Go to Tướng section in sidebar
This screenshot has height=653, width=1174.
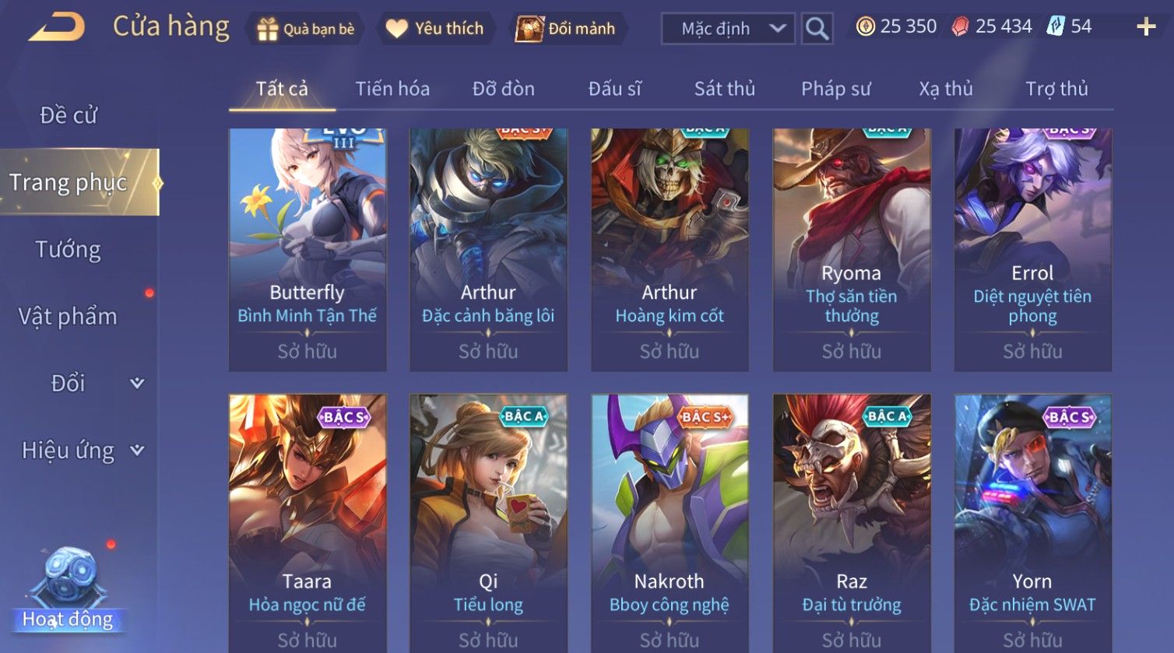coord(69,249)
